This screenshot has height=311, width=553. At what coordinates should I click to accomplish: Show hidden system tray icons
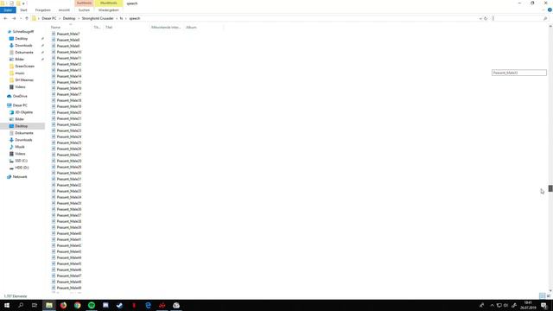tap(492, 305)
